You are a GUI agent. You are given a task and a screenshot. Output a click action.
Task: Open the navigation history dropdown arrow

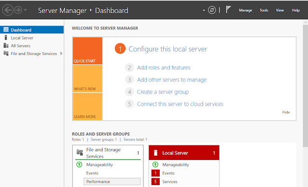point(26,10)
